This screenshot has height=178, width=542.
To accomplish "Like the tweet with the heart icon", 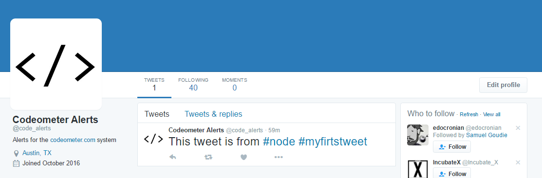I will (243, 157).
